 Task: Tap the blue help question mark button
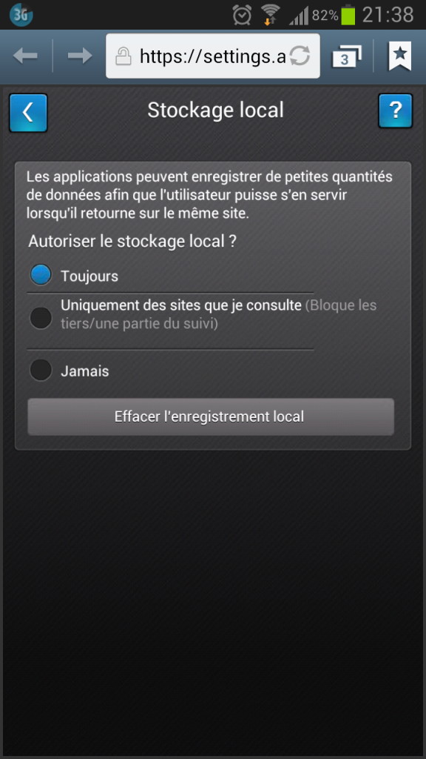395,111
